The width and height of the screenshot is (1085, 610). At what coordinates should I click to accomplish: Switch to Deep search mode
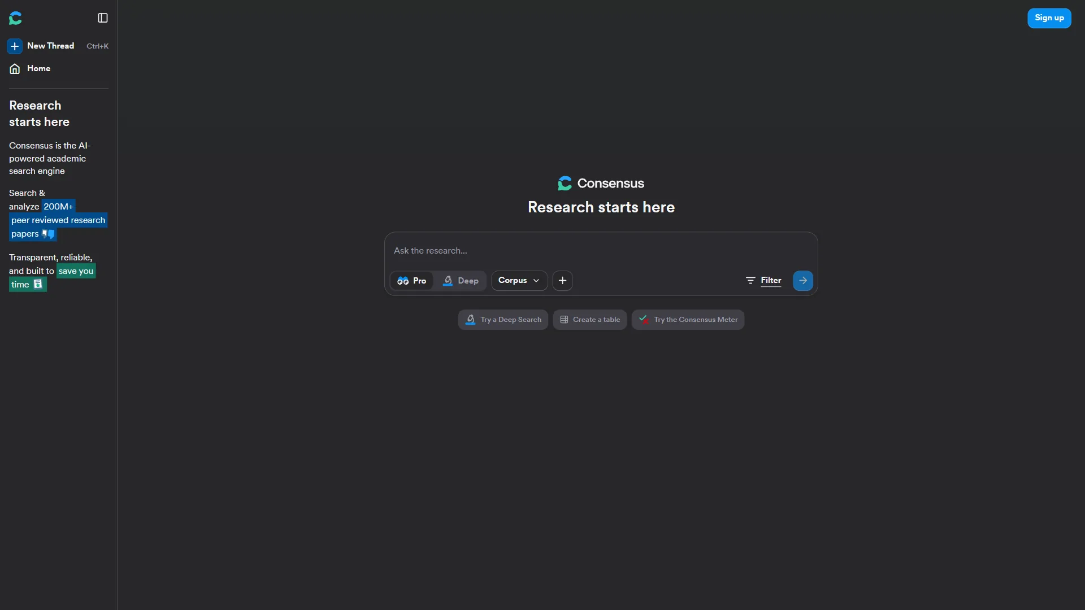click(x=461, y=281)
